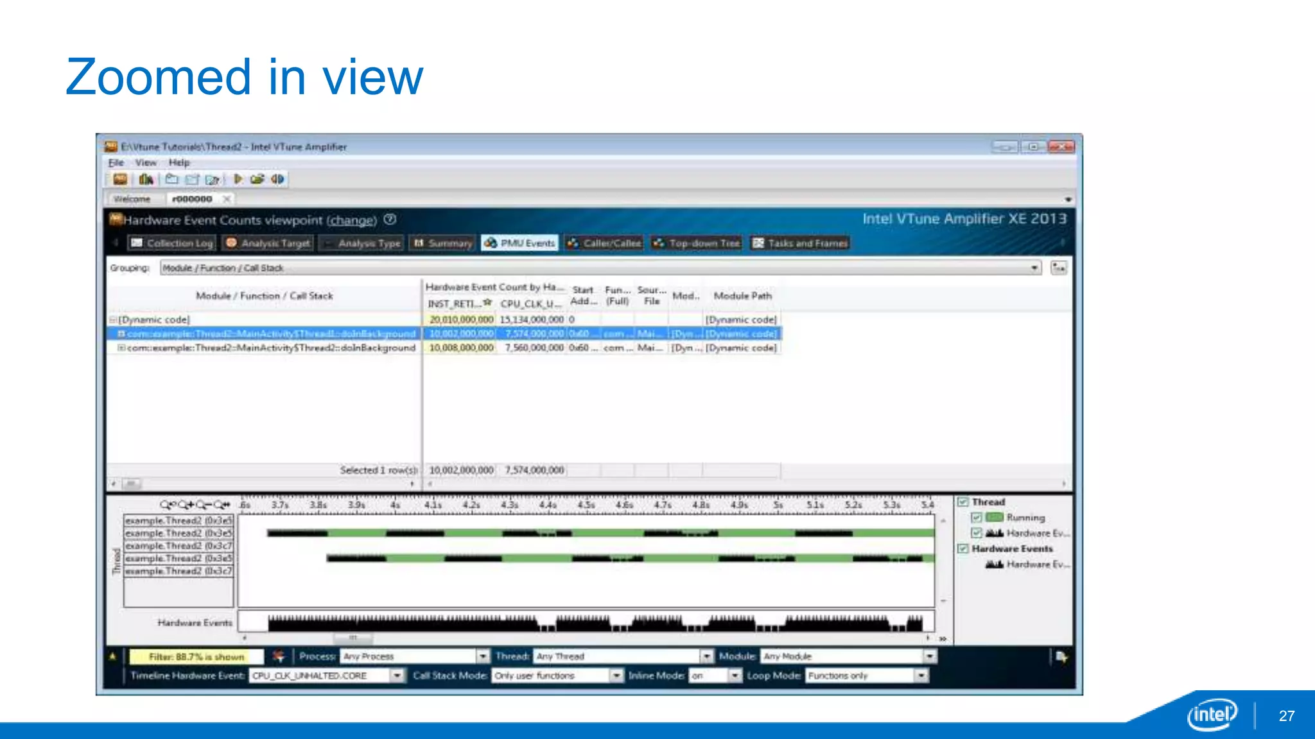Click the timeline zoom-in magnifier icon
The width and height of the screenshot is (1315, 739).
[186, 505]
